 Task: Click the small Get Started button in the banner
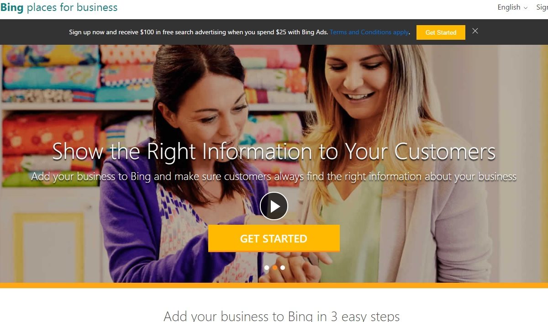pos(441,32)
